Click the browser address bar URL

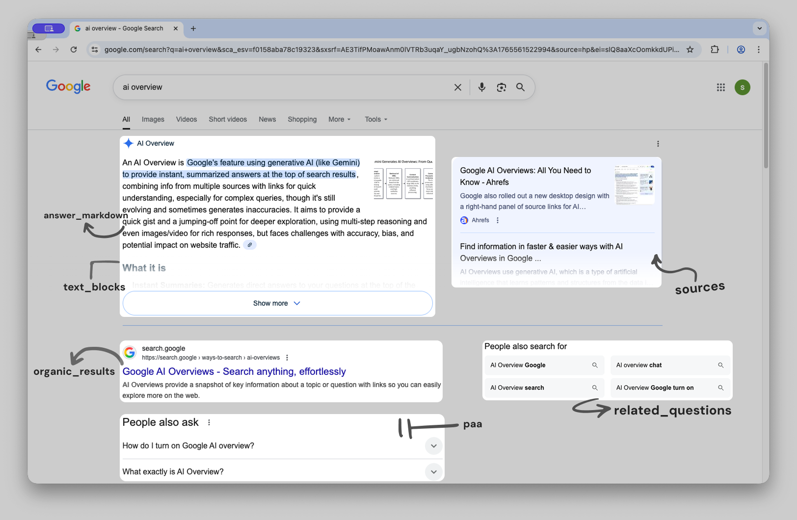[x=392, y=50]
